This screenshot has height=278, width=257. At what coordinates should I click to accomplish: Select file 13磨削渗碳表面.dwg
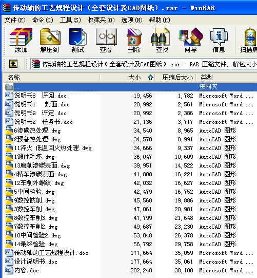(x=42, y=165)
